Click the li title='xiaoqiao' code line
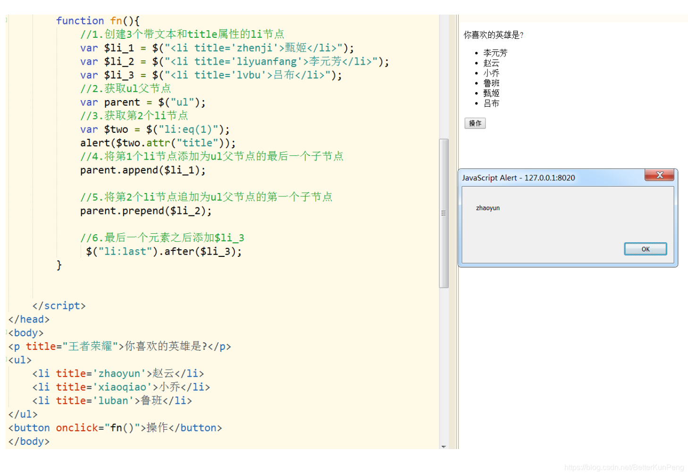 tap(121, 387)
